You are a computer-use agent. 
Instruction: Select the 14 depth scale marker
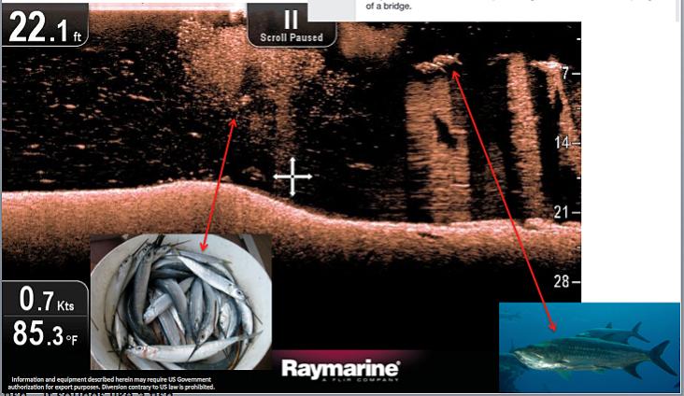[x=563, y=143]
